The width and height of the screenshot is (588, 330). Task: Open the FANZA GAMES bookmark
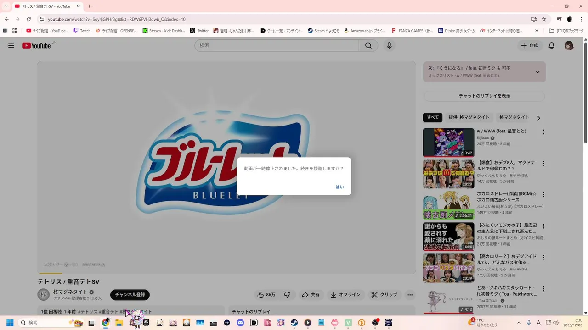412,31
